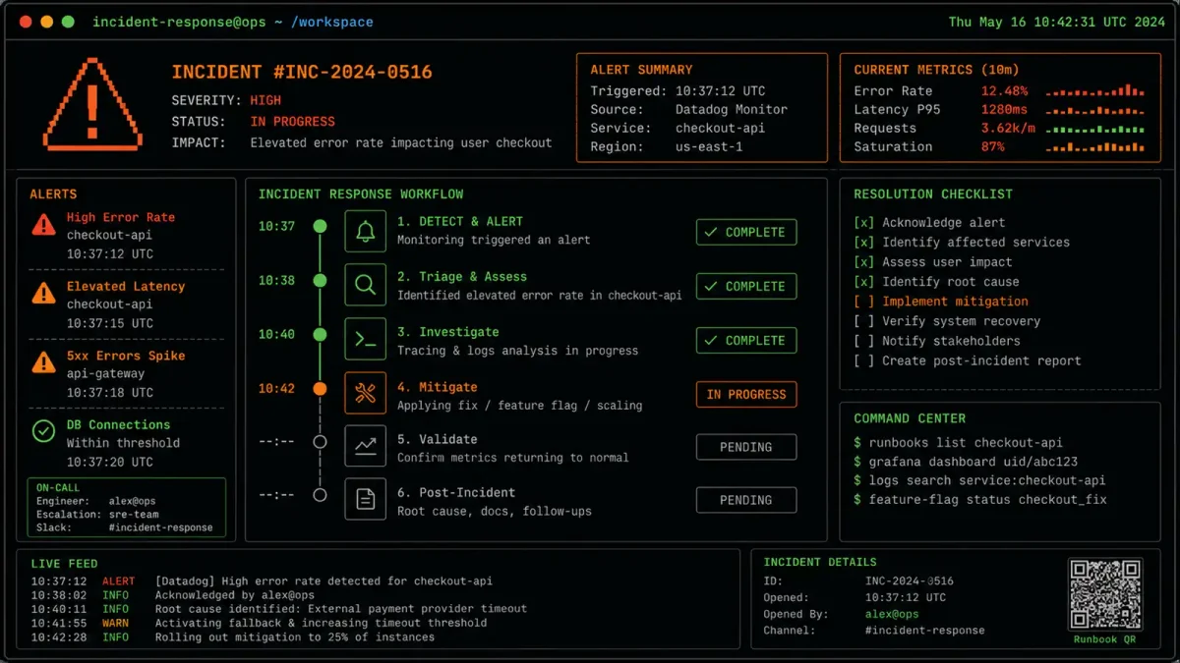Click the sre-team escalation value
Image resolution: width=1180 pixels, height=663 pixels.
tap(134, 515)
